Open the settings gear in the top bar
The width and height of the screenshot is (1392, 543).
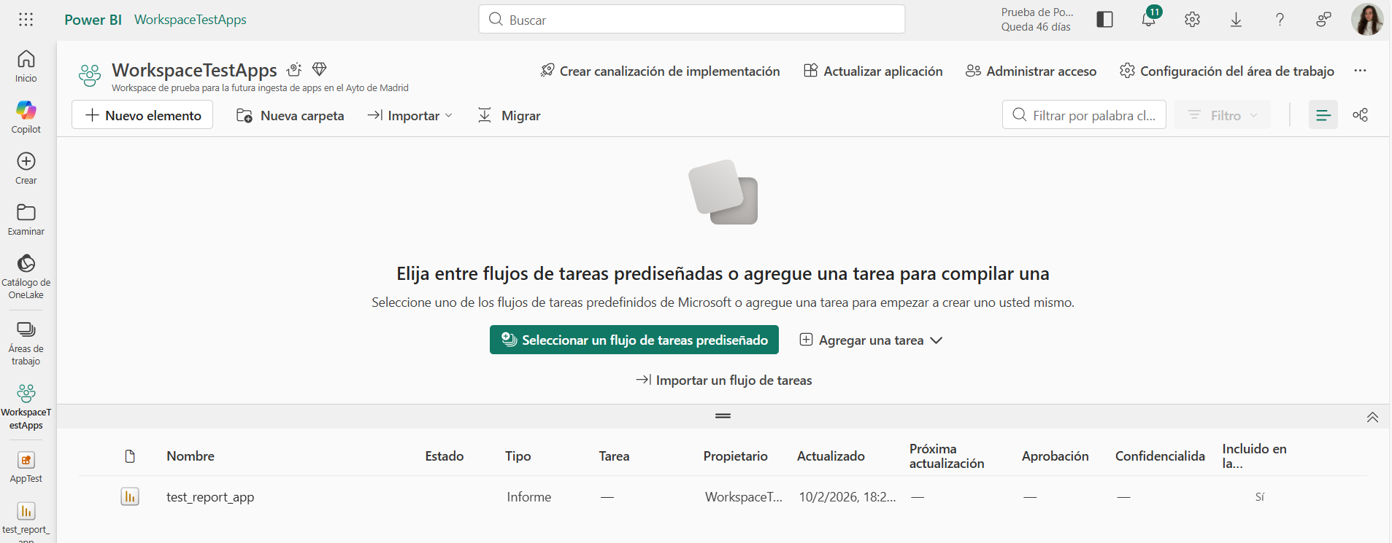point(1192,20)
